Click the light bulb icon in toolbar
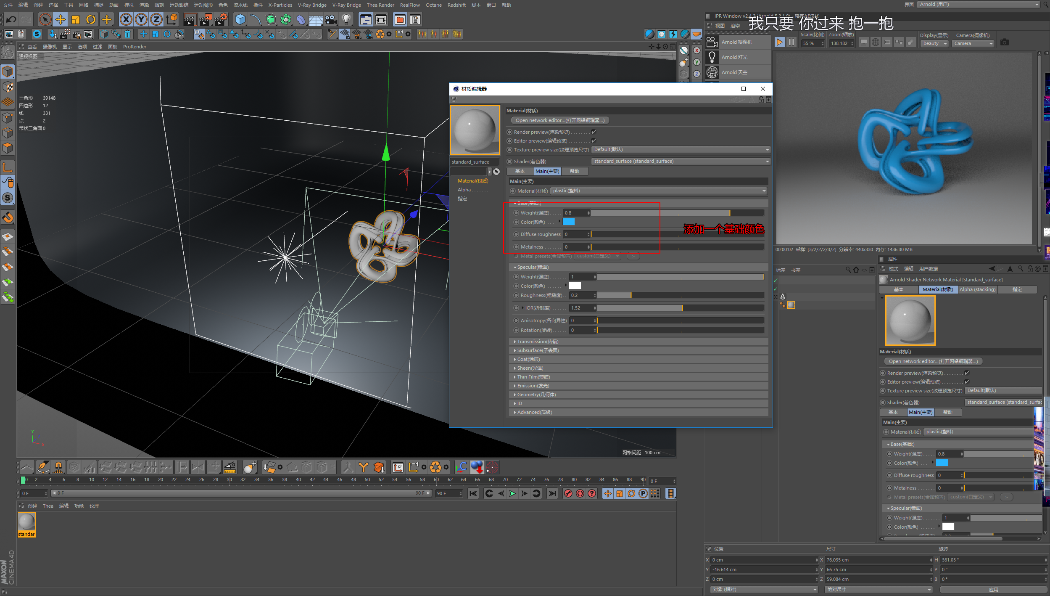The image size is (1050, 596). click(x=346, y=19)
